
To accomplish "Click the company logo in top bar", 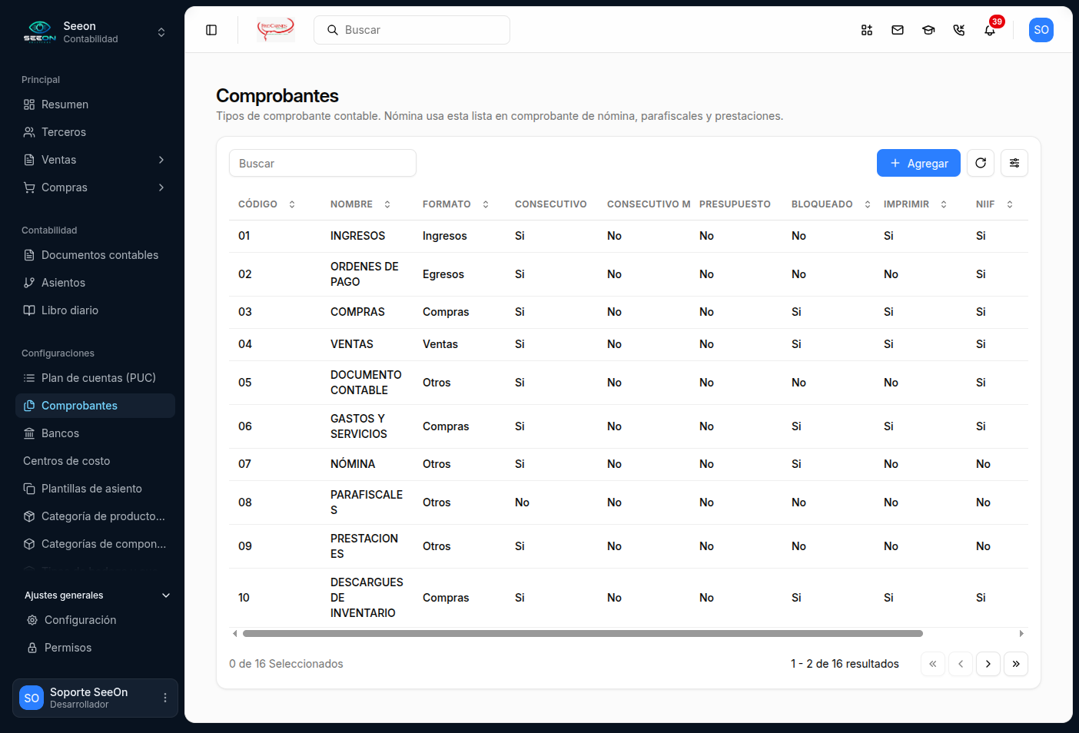I will (276, 30).
